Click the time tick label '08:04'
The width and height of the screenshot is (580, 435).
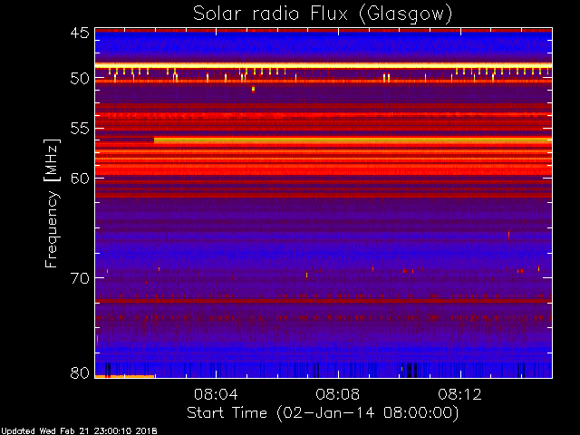click(x=216, y=394)
